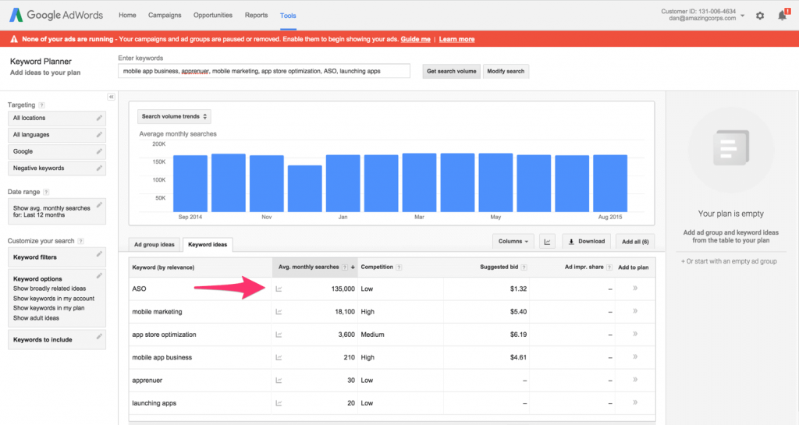Edit the Keyword options
Viewport: 799px width, 425px height.
(x=99, y=276)
